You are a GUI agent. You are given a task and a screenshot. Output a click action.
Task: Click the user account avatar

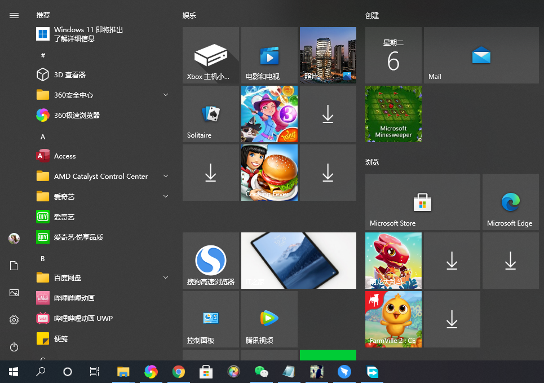coord(14,238)
